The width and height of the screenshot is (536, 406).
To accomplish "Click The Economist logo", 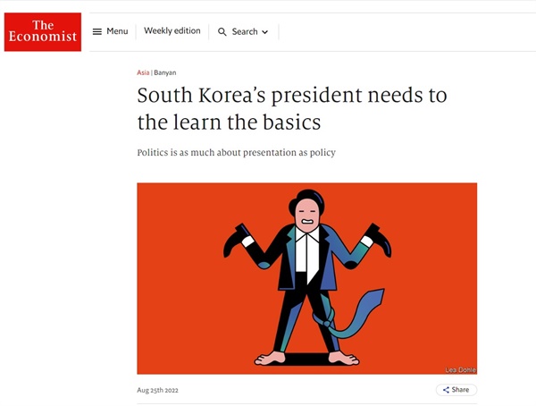I will [43, 32].
